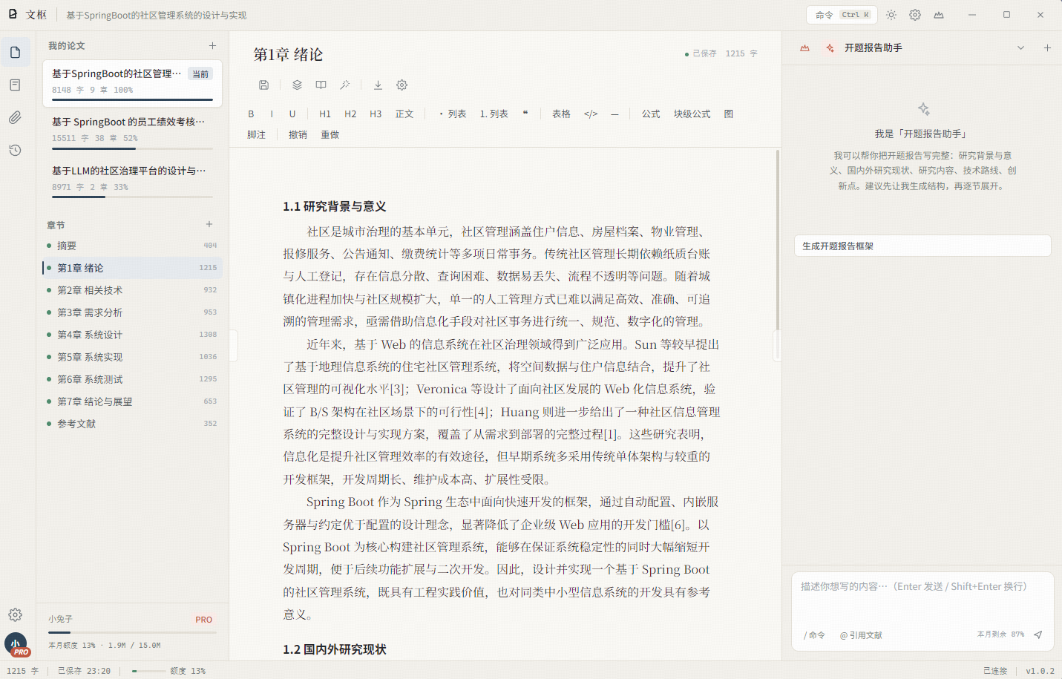Click the 额度 quota bar in status bar

tap(149, 671)
